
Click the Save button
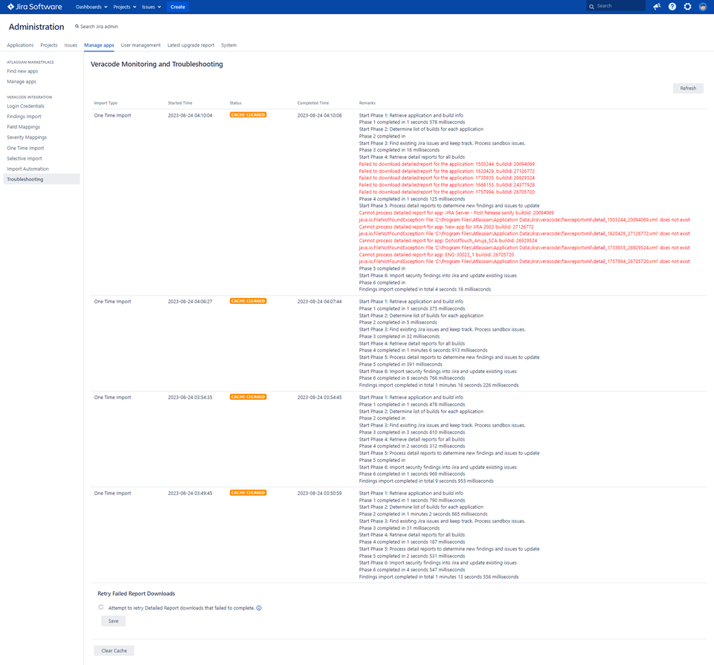[x=113, y=621]
